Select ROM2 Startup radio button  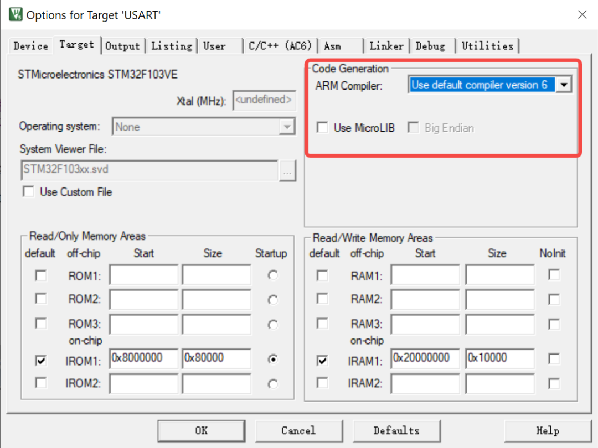(x=272, y=300)
